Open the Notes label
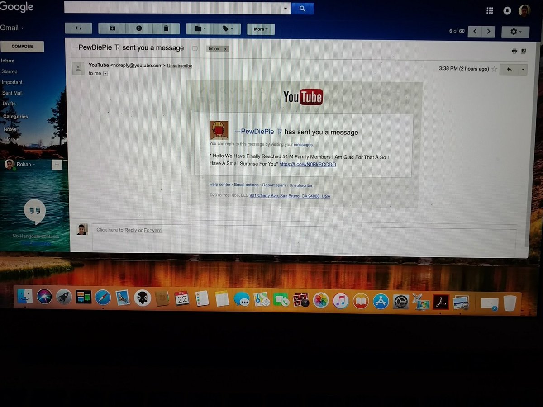The image size is (543, 407). point(10,129)
